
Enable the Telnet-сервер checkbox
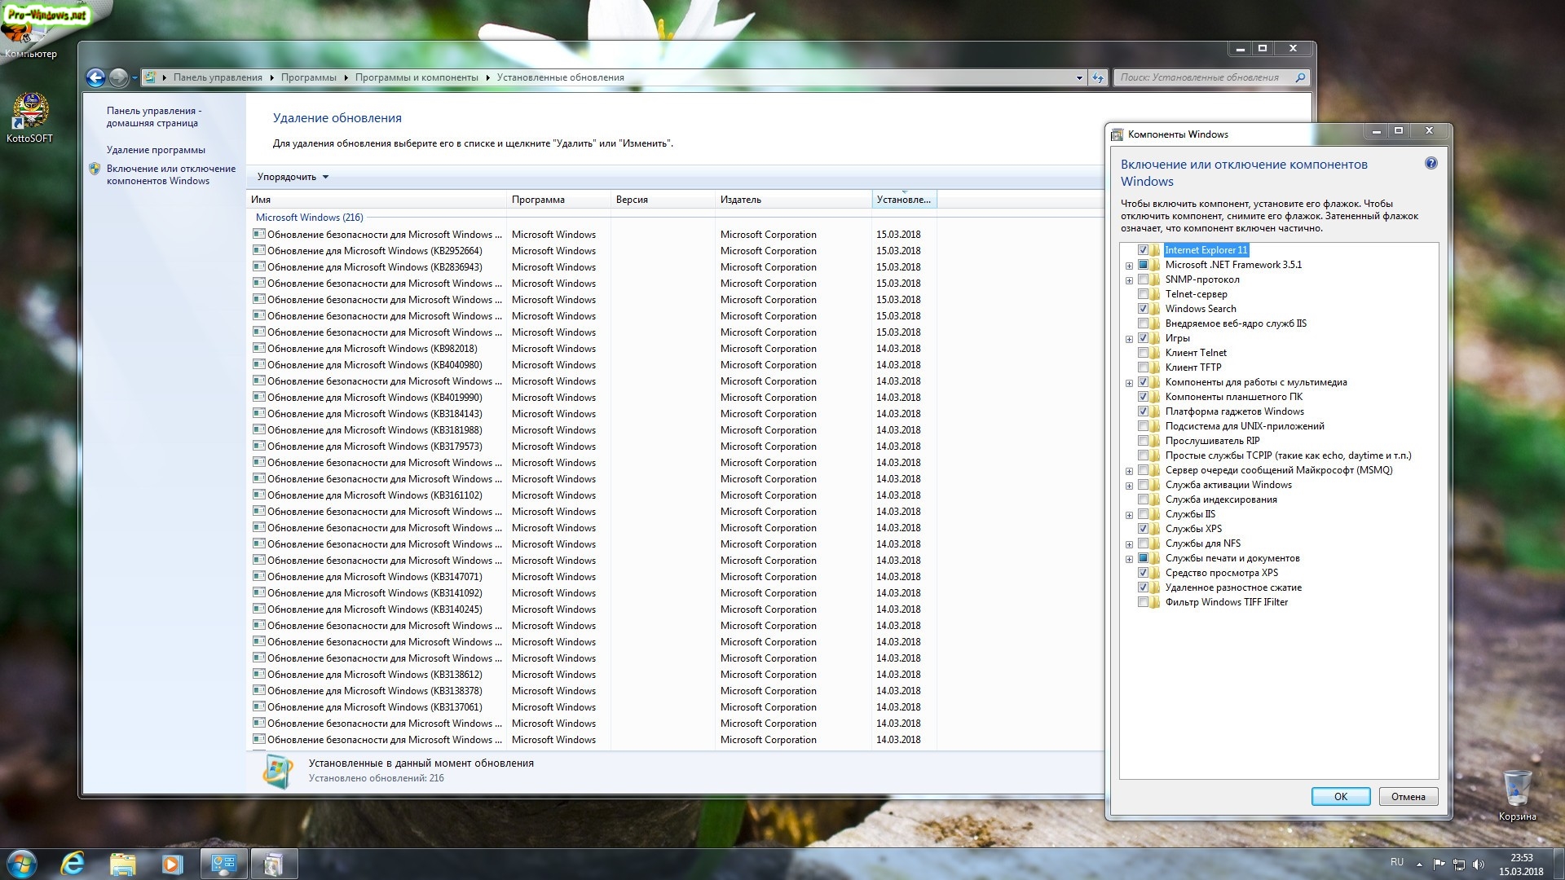(1143, 294)
